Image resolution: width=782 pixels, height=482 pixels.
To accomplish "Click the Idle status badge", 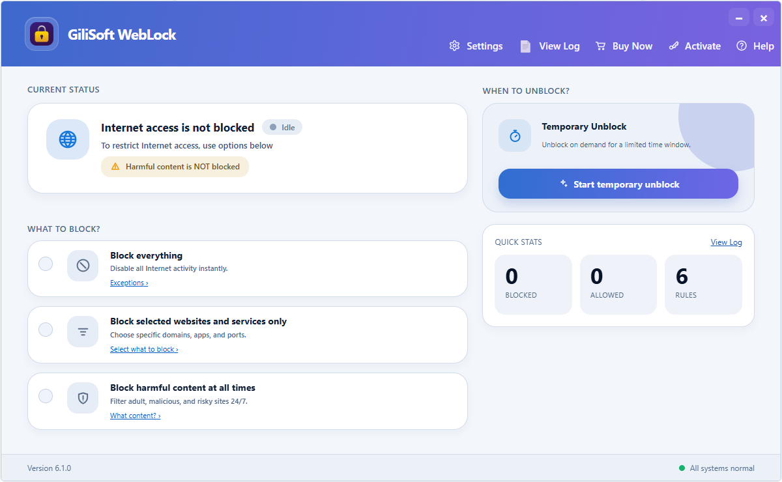I will pyautogui.click(x=282, y=128).
